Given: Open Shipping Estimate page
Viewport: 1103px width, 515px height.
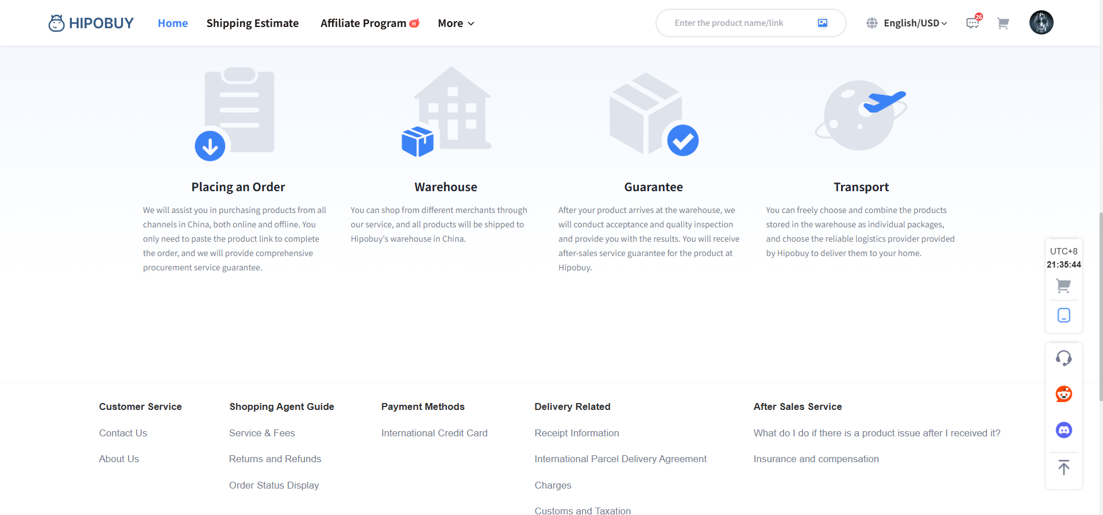Looking at the screenshot, I should click(x=252, y=23).
